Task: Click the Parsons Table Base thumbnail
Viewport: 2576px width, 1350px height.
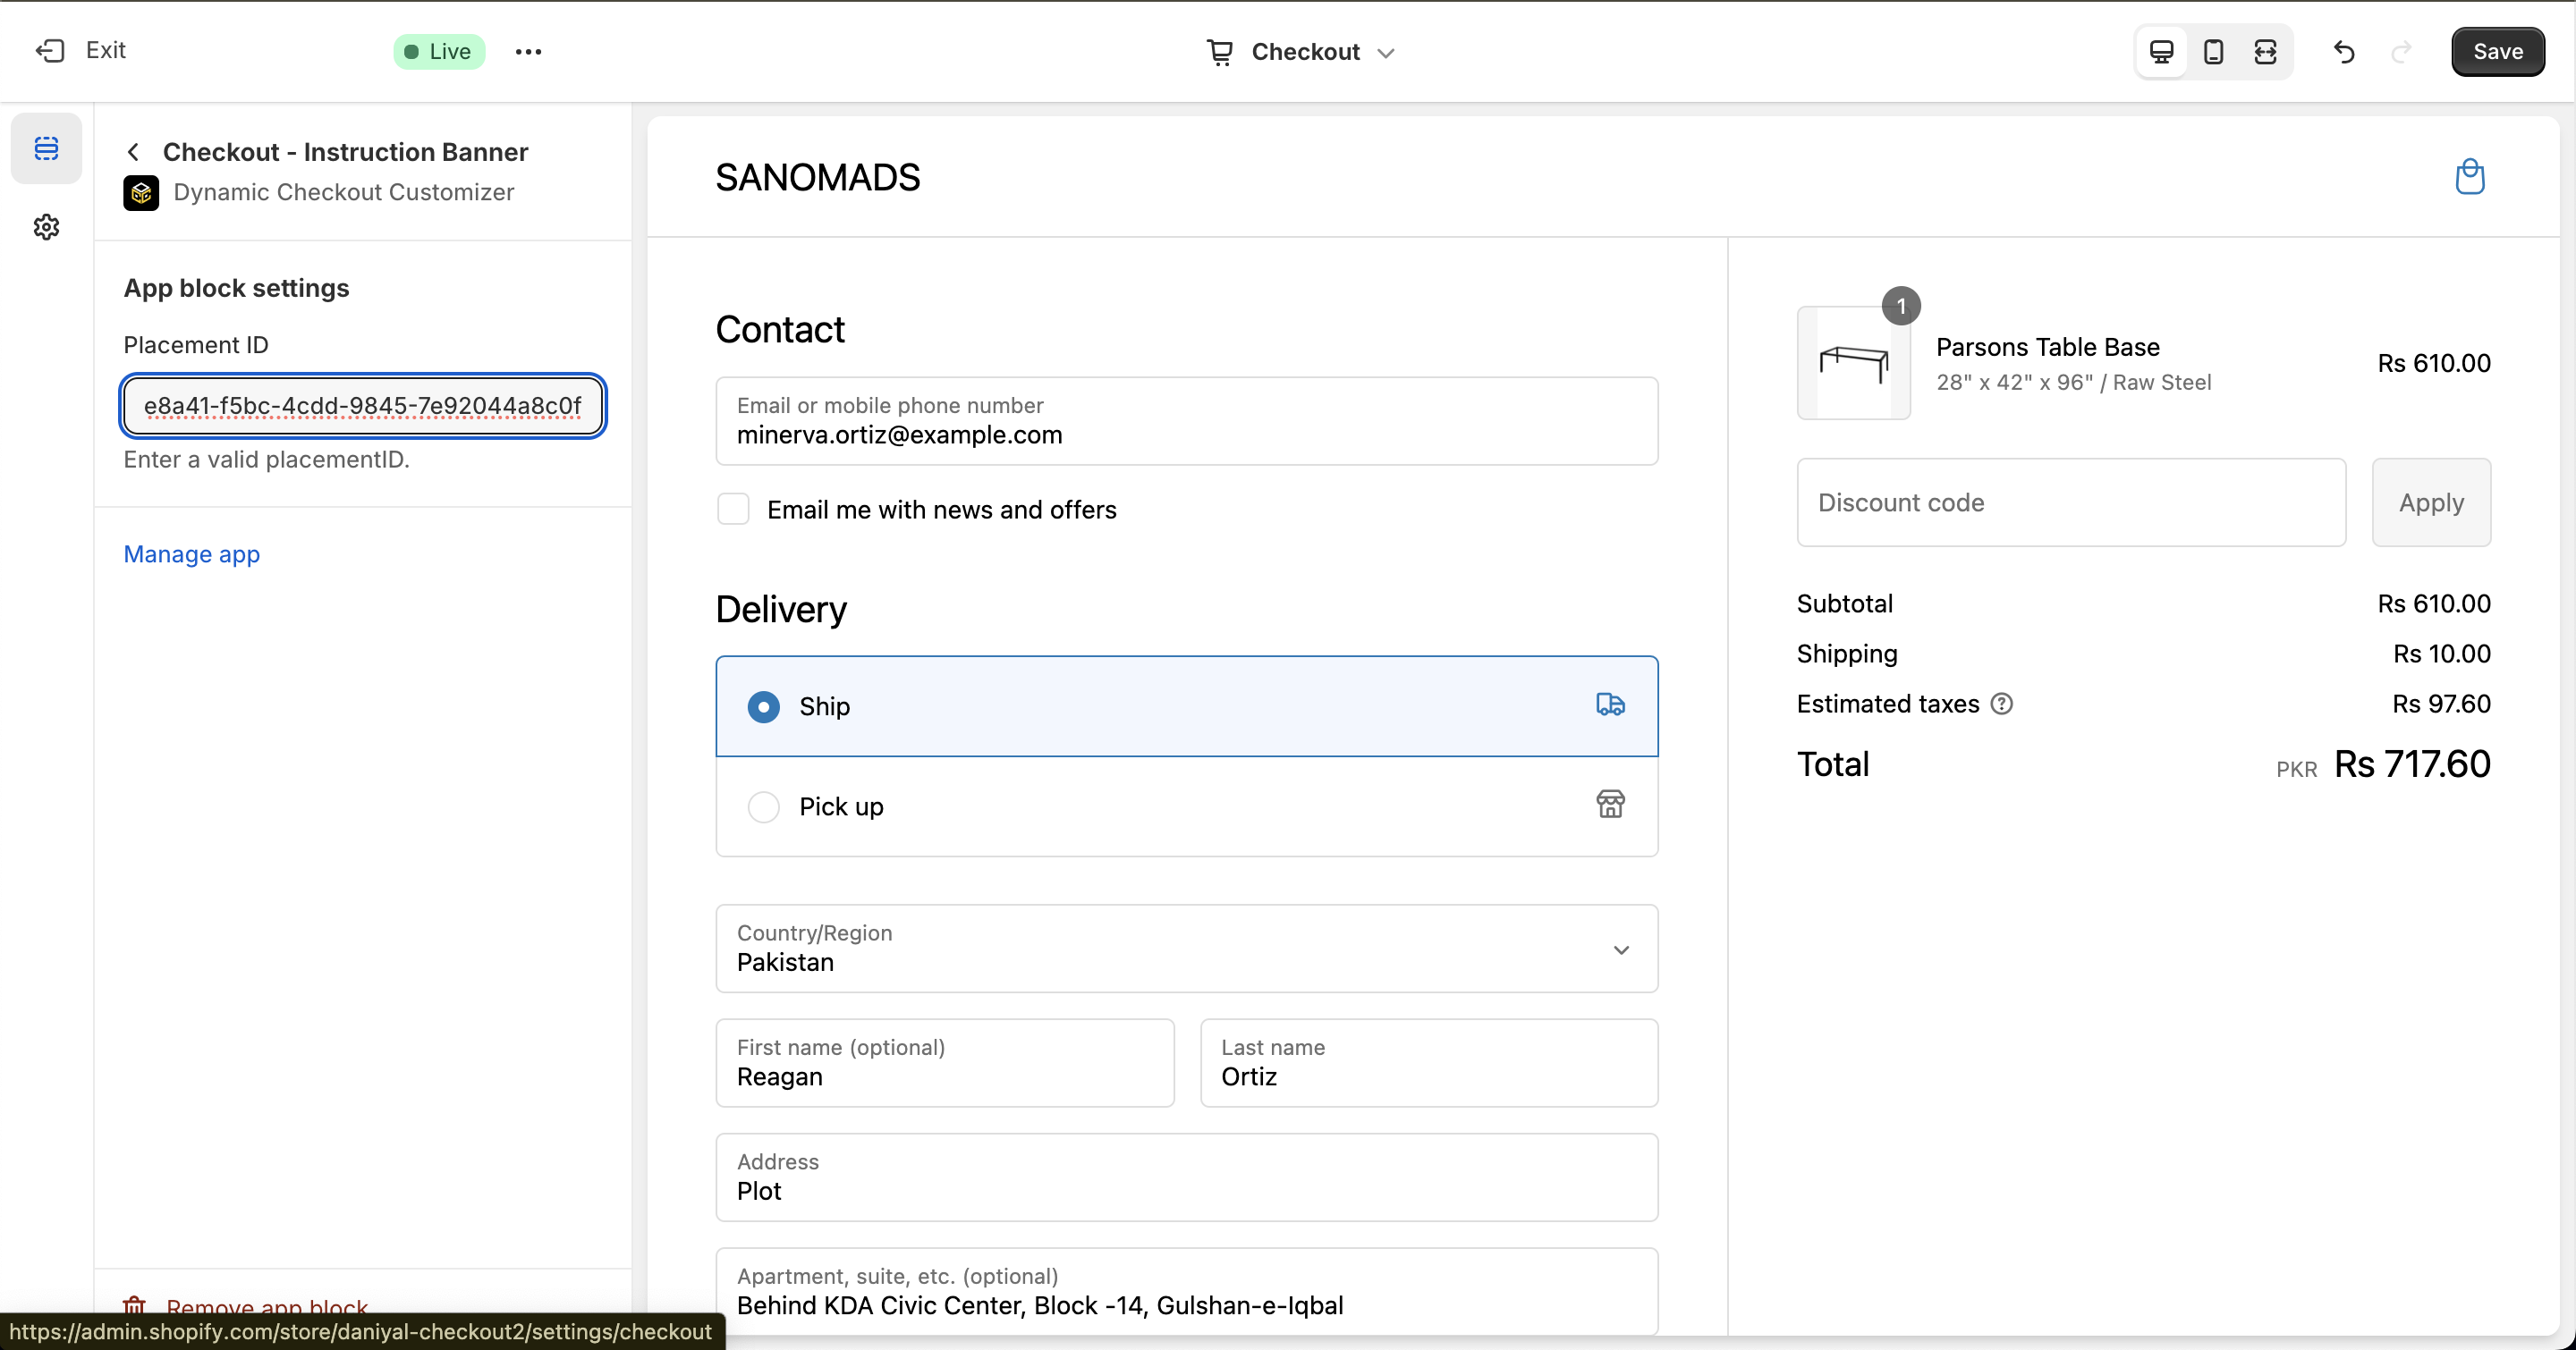Action: 1853,363
